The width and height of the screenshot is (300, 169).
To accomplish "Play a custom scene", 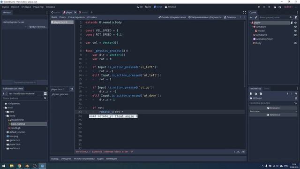I will pos(280,7).
